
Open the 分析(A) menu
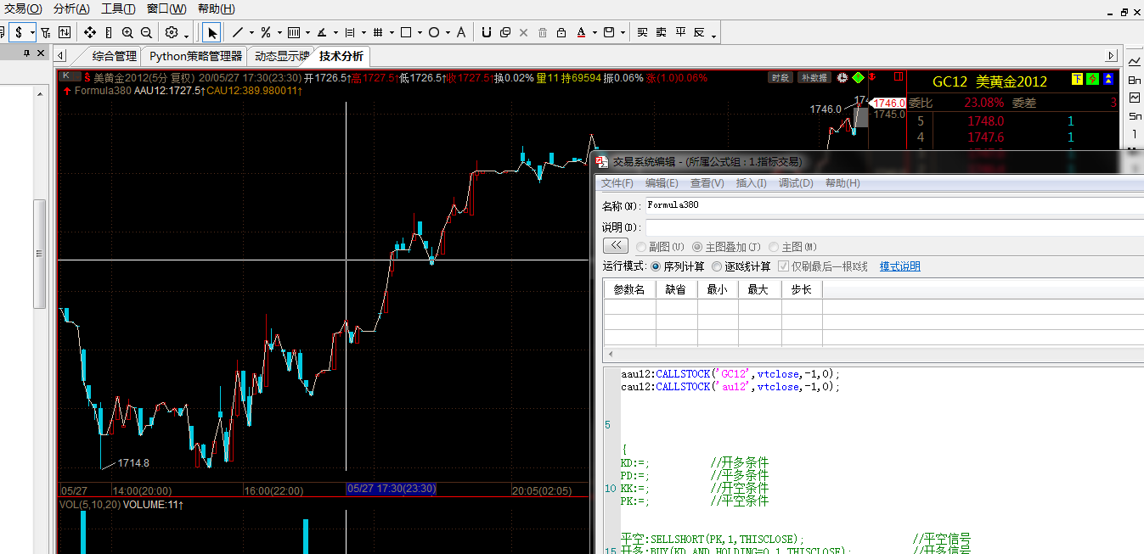click(x=71, y=8)
